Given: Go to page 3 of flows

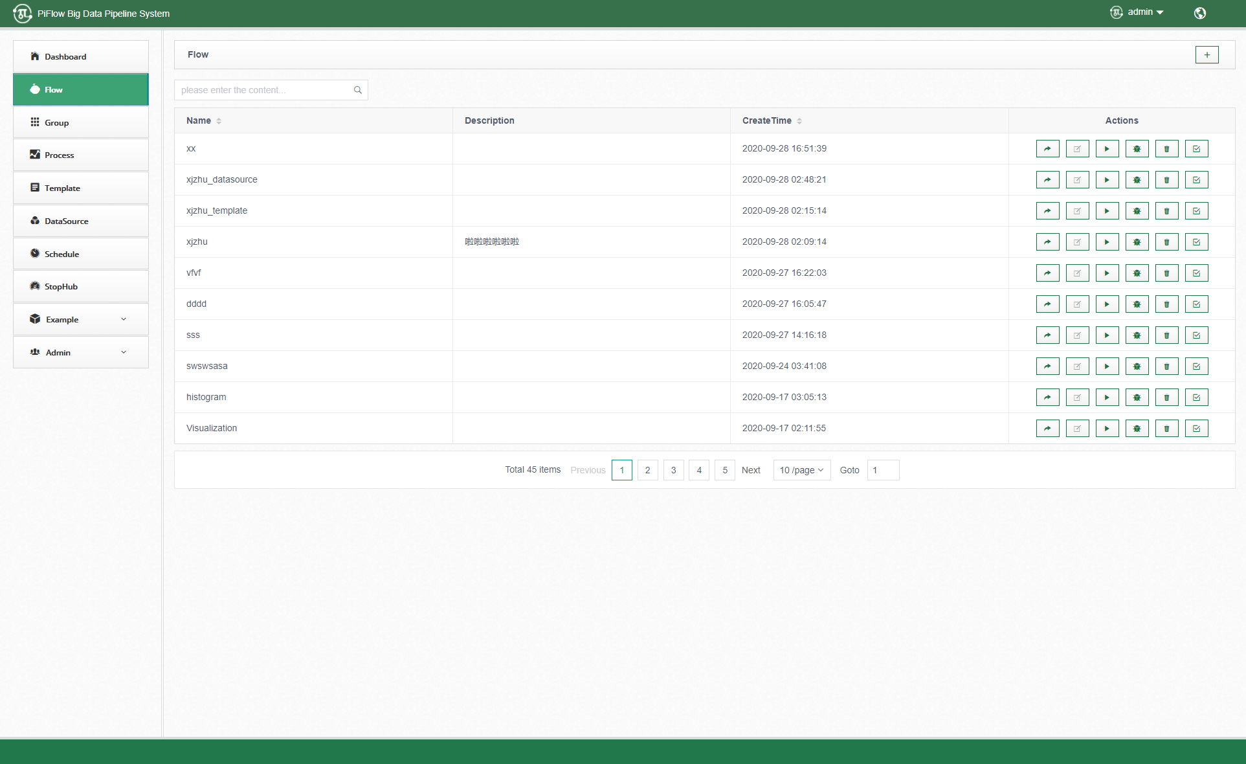Looking at the screenshot, I should coord(673,470).
